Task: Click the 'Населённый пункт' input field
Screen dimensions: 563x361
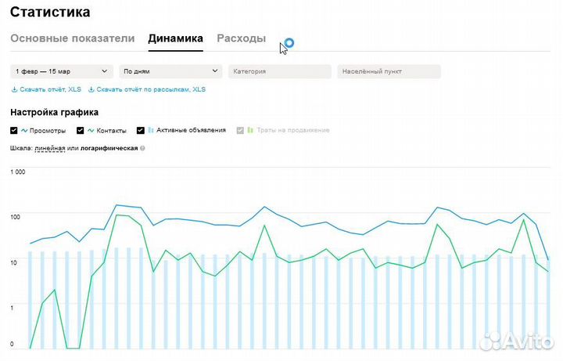Action: coord(389,71)
